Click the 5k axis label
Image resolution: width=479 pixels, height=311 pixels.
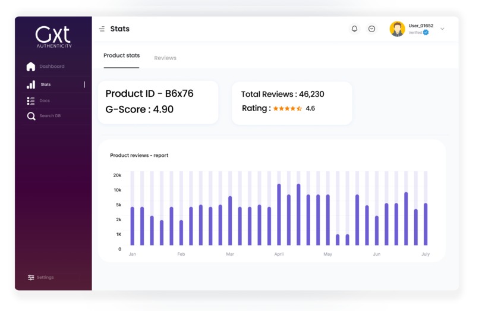118,205
